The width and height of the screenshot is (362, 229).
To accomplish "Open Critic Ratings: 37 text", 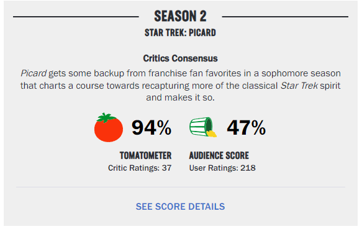I will (140, 168).
